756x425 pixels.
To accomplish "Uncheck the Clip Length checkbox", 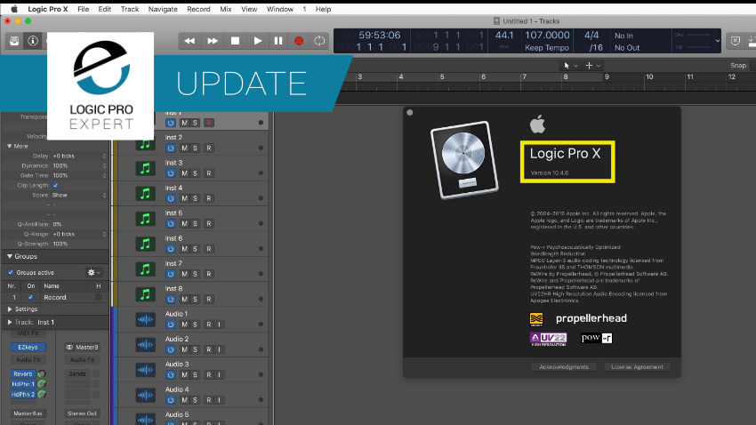I will [55, 185].
